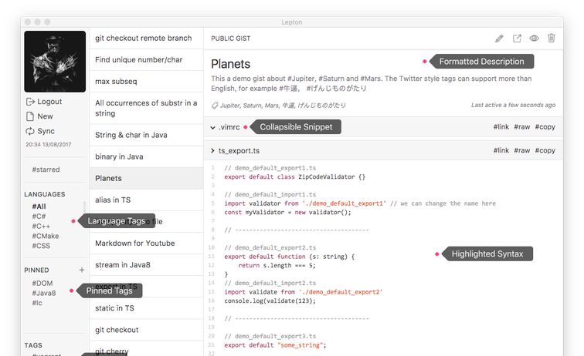Image resolution: width=584 pixels, height=356 pixels.
Task: Open gist in browser via external link icon
Action: tap(517, 39)
